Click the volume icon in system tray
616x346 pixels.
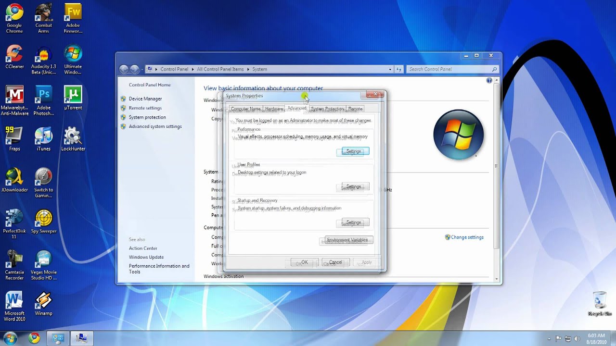pyautogui.click(x=577, y=338)
